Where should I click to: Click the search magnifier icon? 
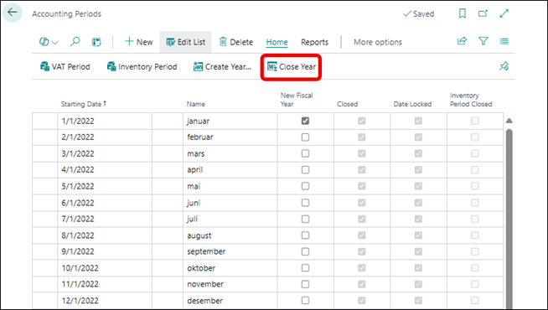(x=75, y=42)
